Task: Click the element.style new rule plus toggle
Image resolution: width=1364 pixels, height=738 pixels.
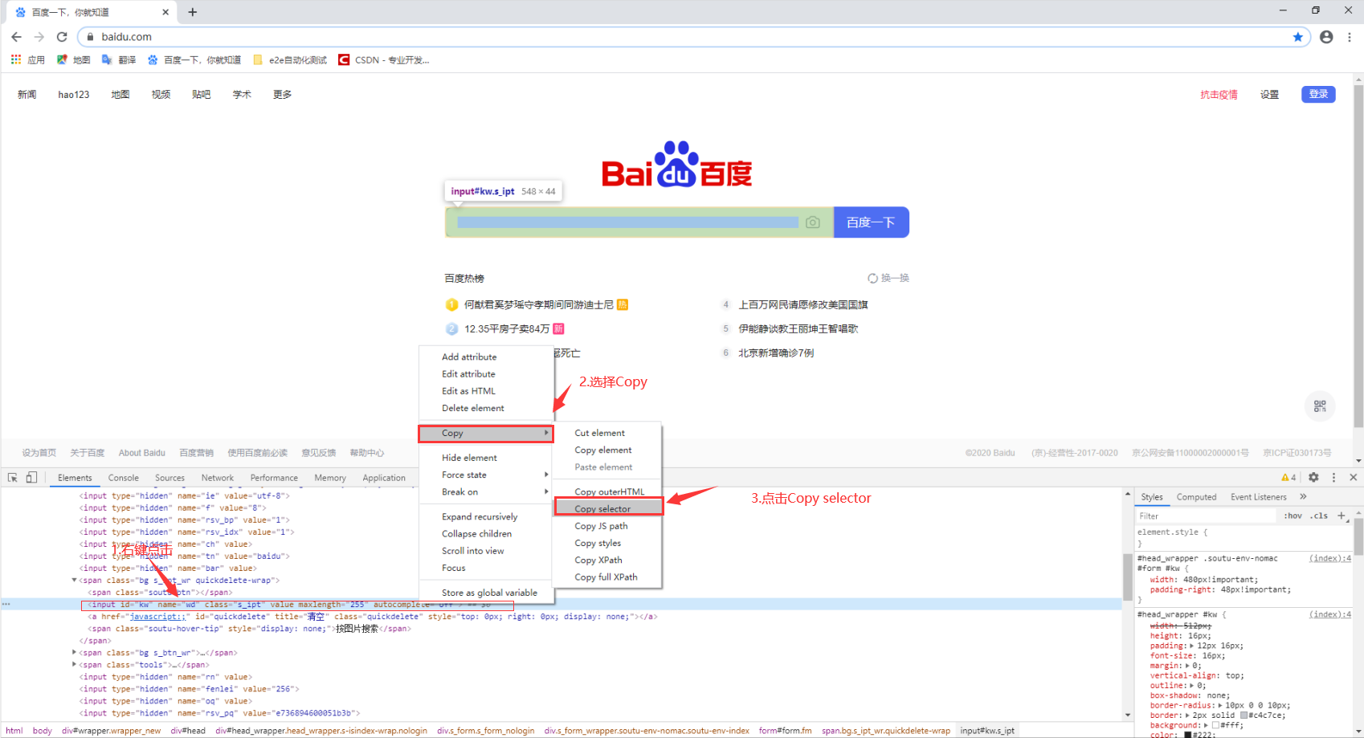Action: [1342, 515]
